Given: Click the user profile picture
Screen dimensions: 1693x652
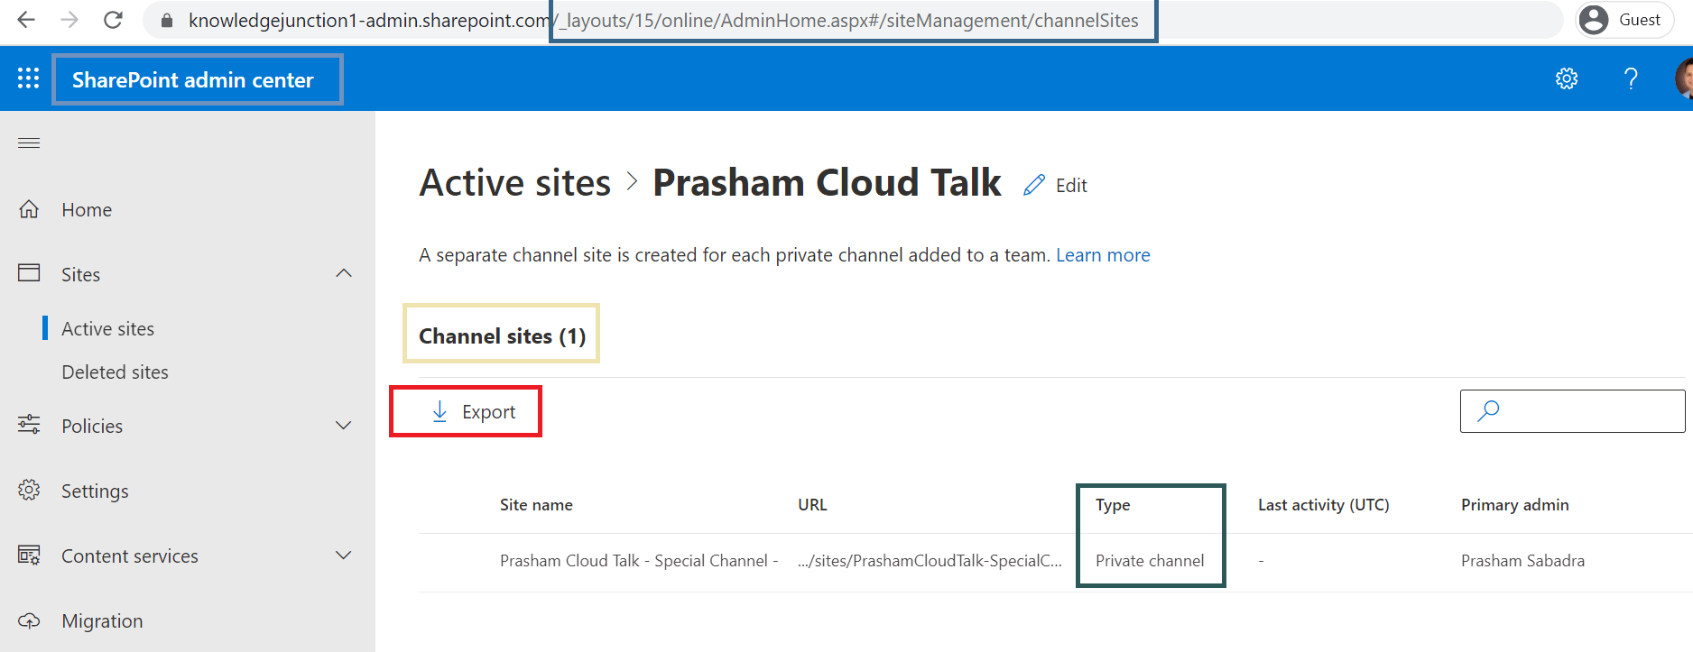Looking at the screenshot, I should tap(1684, 78).
